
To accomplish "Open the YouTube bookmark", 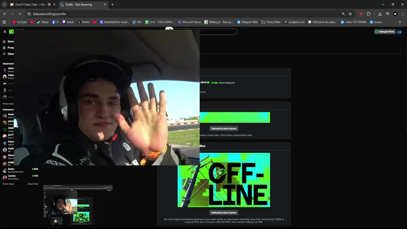I will point(19,22).
